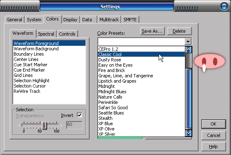Click the transparency value field showing 60
231x155 pixels.
coord(74,125)
